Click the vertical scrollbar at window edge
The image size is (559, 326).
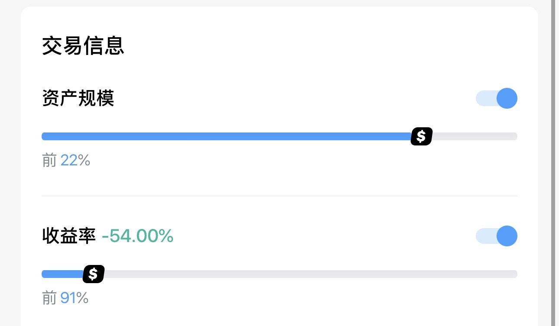[x=553, y=163]
